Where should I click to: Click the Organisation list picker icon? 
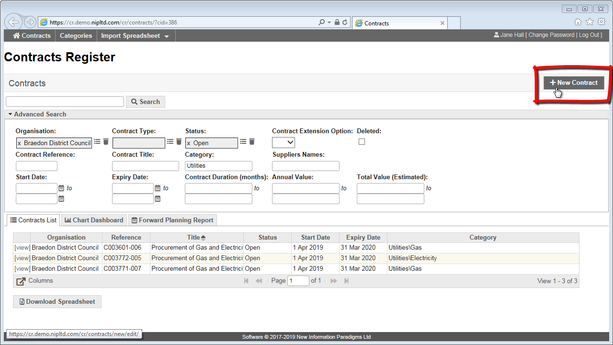(x=97, y=142)
